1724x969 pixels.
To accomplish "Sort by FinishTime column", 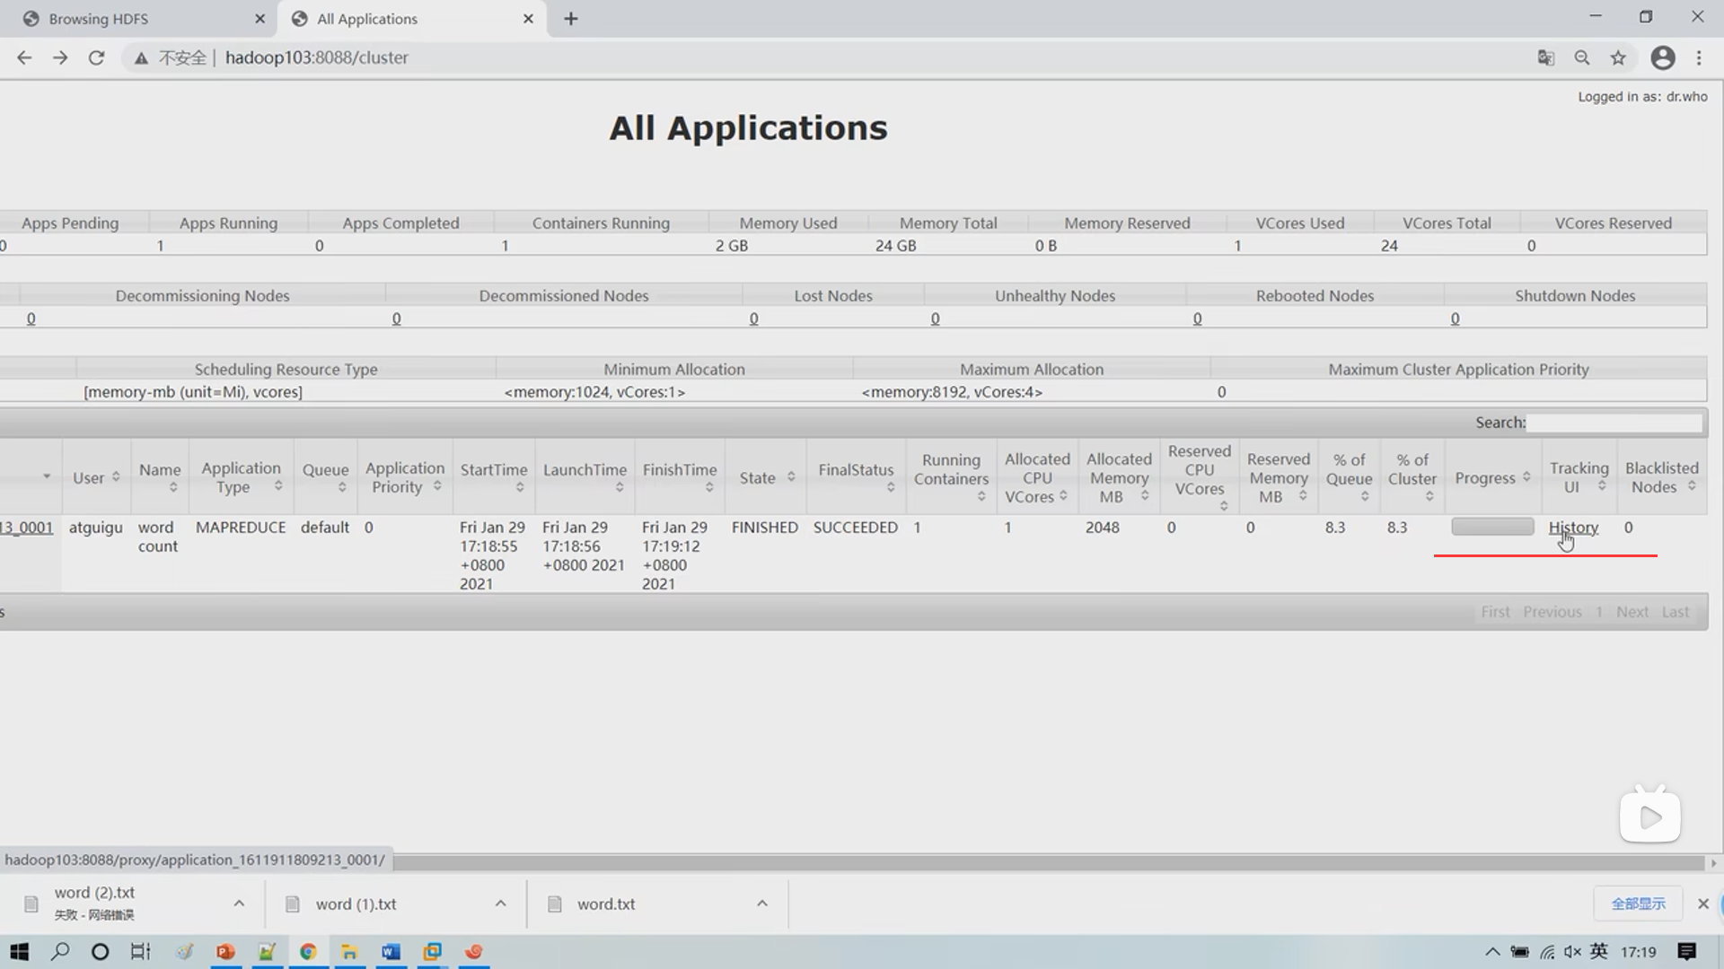I will click(680, 477).
